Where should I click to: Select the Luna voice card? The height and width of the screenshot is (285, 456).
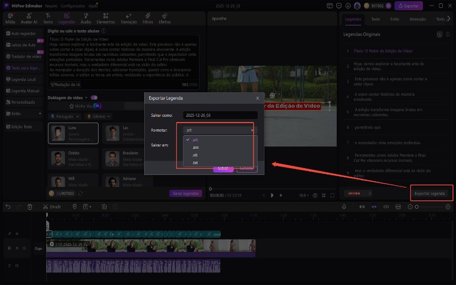(x=72, y=133)
